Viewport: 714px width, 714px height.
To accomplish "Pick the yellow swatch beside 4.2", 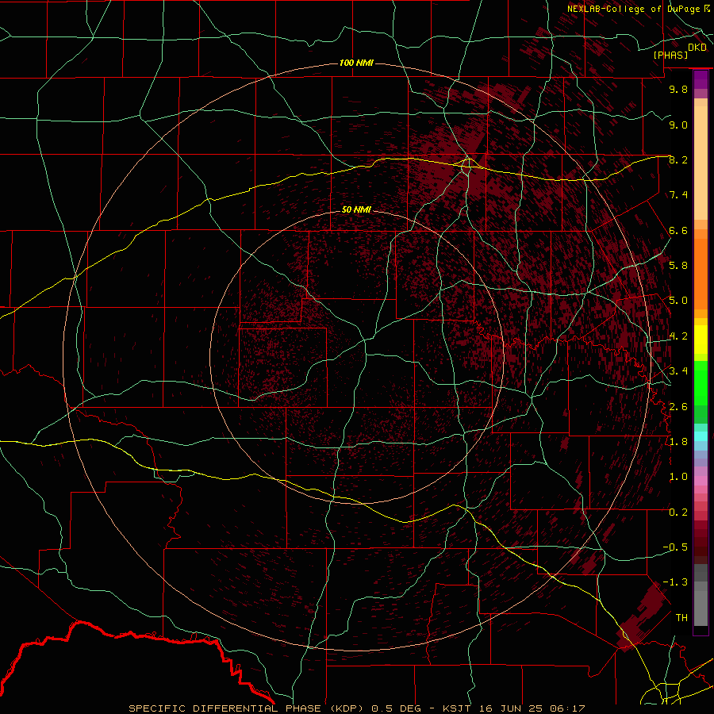I will [701, 339].
